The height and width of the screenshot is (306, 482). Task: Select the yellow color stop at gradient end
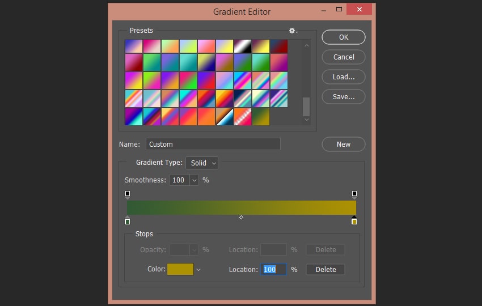point(354,220)
